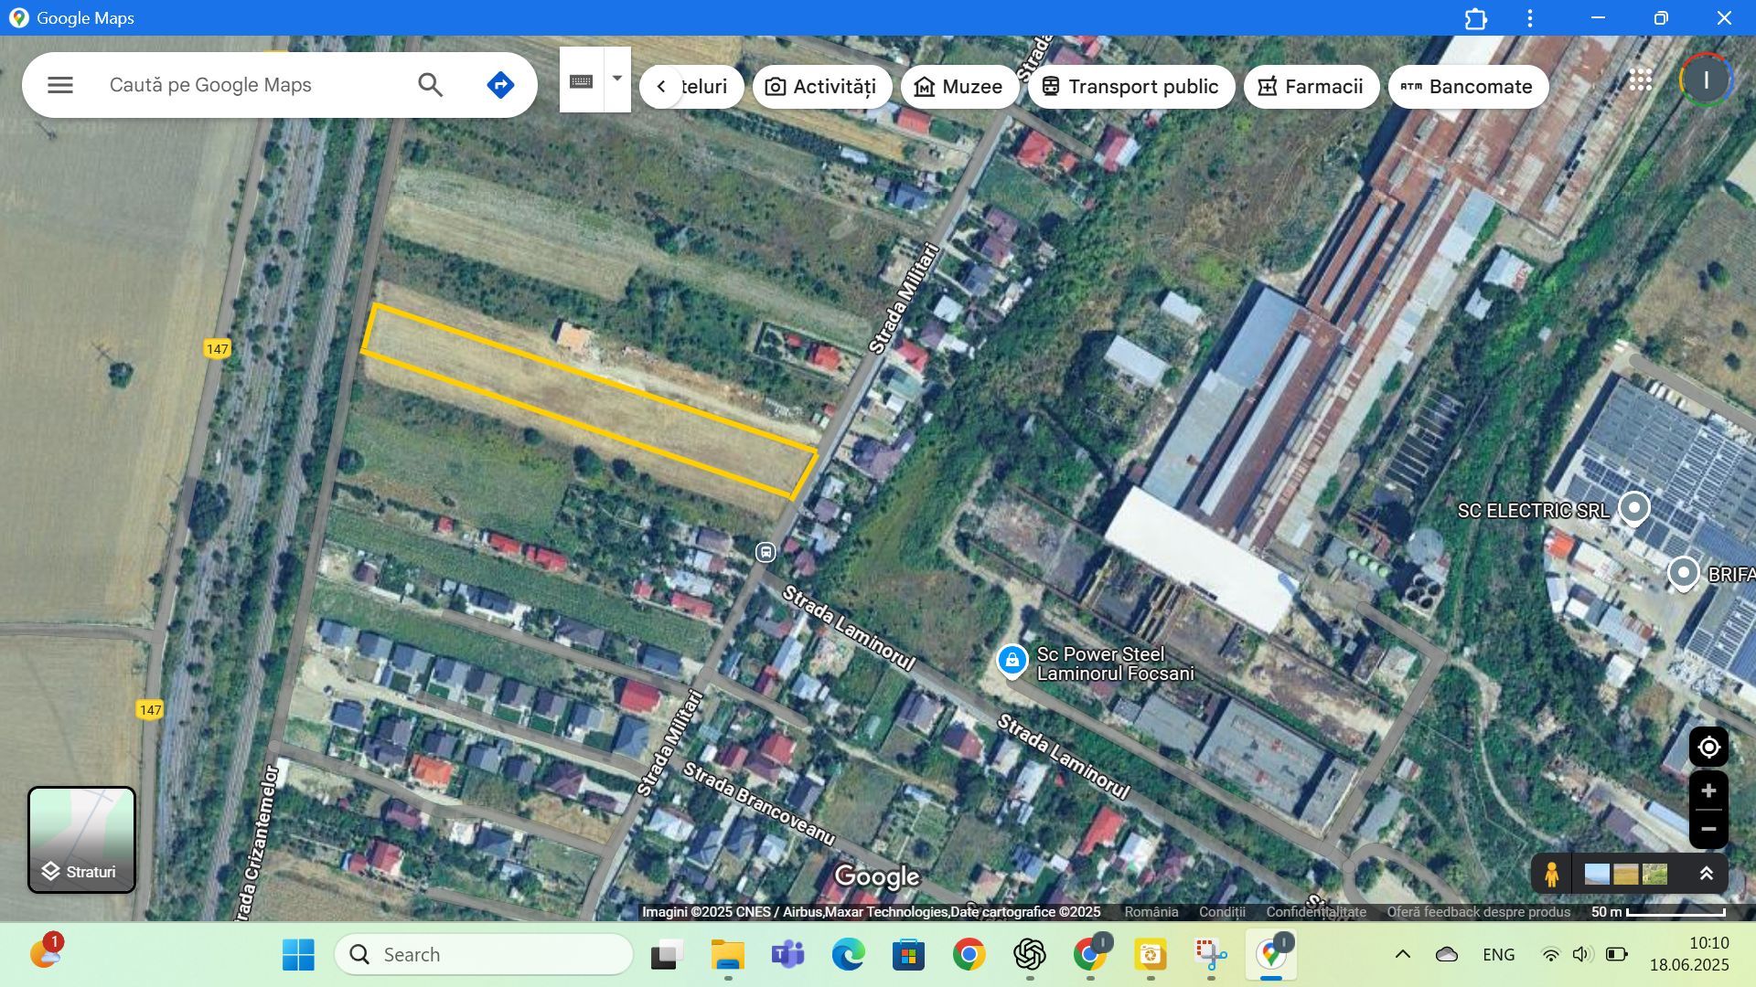Open the on-screen keyboard icon
The width and height of the screenshot is (1756, 987).
click(583, 80)
